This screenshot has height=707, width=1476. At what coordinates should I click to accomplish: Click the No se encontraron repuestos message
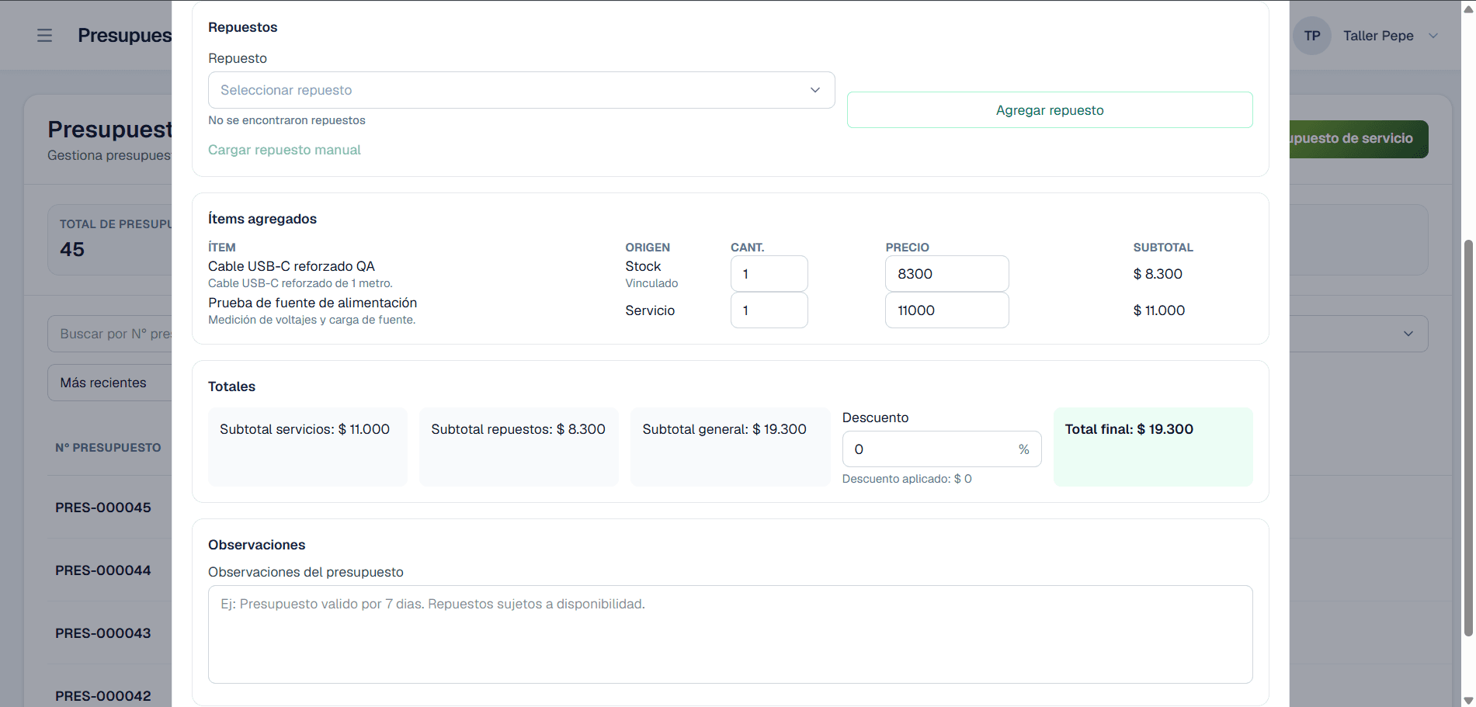point(287,120)
